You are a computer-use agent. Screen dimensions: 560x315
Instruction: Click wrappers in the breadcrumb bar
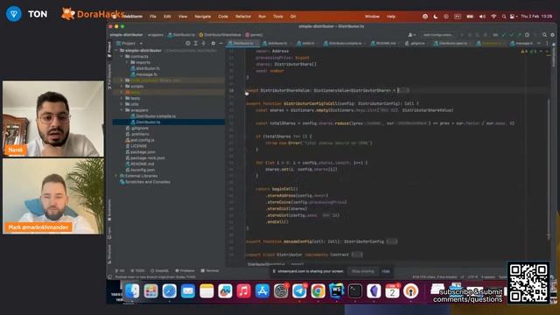pyautogui.click(x=156, y=35)
